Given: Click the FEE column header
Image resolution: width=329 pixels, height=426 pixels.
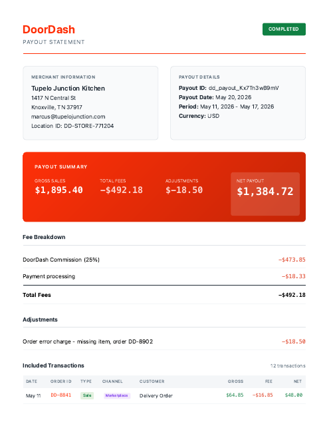Looking at the screenshot, I should [269, 381].
